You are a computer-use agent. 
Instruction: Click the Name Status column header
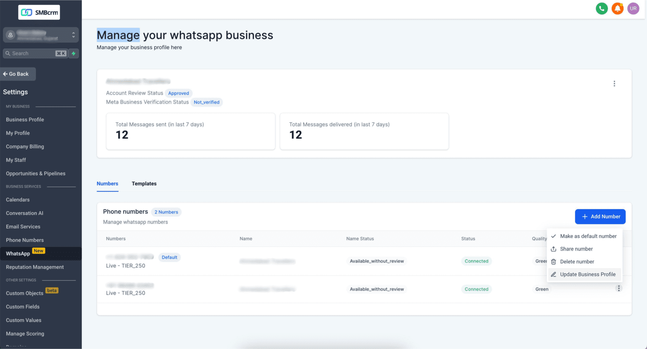point(360,239)
